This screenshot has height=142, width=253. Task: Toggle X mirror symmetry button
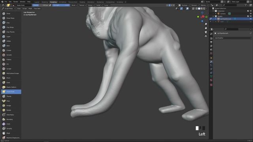170,5
